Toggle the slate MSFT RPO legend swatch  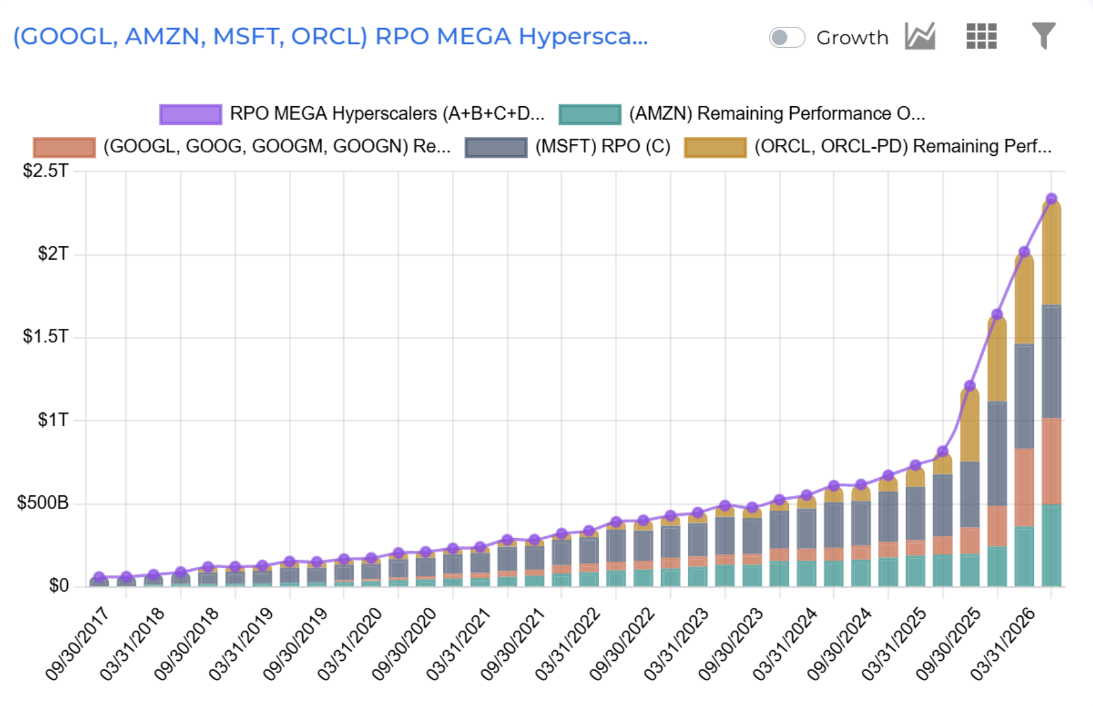496,147
